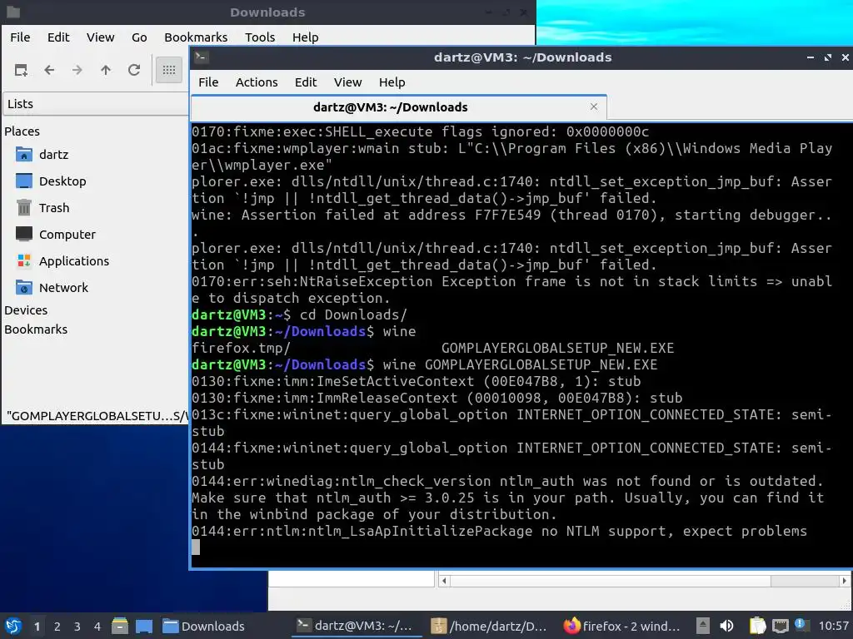Open the application start menu
Viewport: 853px width, 639px height.
pyautogui.click(x=13, y=626)
